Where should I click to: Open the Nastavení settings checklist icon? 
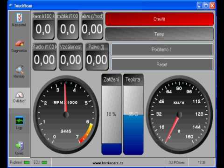pos(19,17)
